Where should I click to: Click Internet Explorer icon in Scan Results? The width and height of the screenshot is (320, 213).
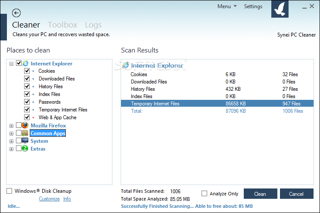coord(126,65)
